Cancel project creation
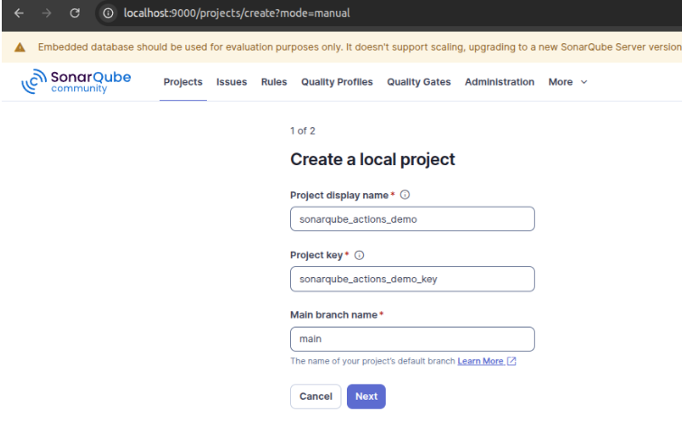Viewport: 682px width, 434px height. [316, 396]
